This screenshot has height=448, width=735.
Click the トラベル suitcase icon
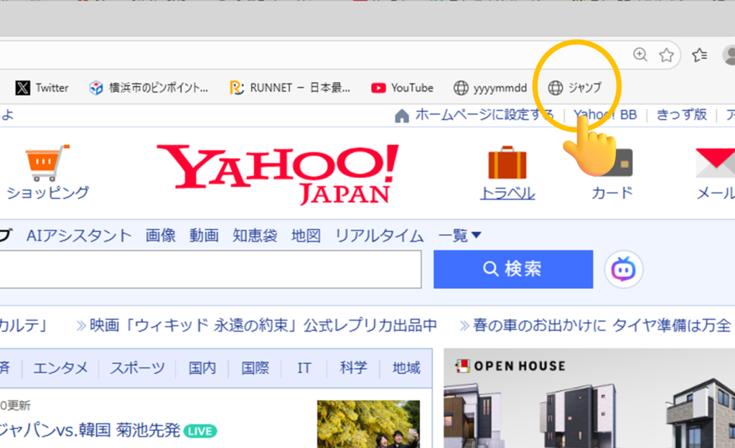[507, 164]
